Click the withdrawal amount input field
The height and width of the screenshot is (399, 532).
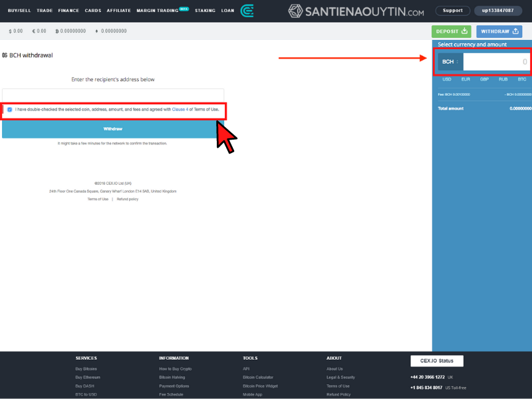(x=496, y=62)
